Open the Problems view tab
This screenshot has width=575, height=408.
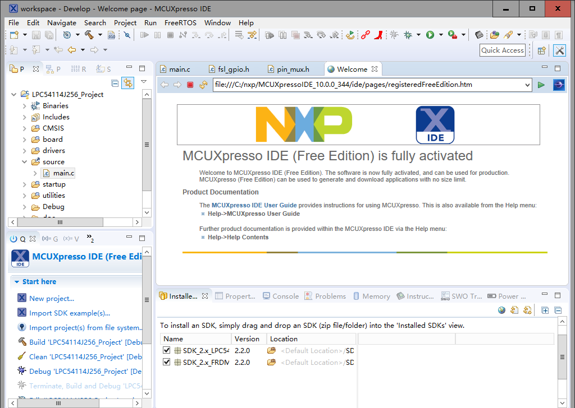pos(325,296)
